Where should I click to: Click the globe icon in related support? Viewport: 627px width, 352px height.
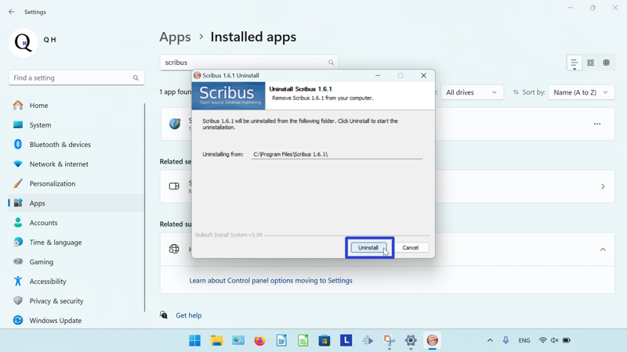point(174,249)
